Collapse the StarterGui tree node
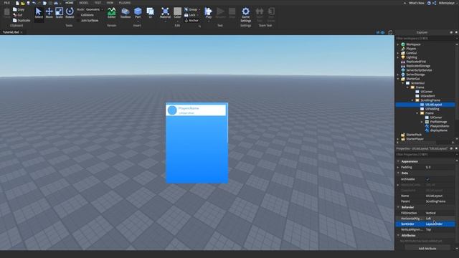This screenshot has width=459, height=258. 398,79
